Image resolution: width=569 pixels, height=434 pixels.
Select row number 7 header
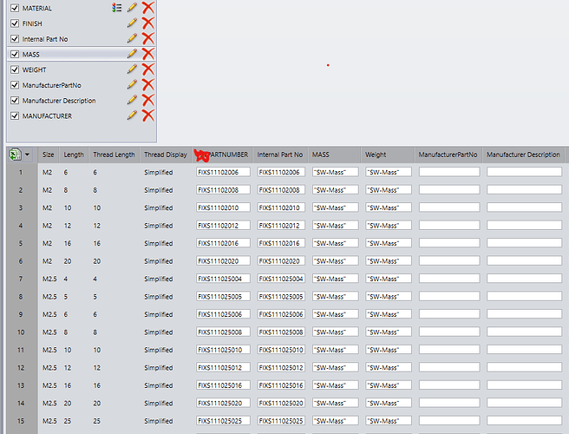click(21, 279)
